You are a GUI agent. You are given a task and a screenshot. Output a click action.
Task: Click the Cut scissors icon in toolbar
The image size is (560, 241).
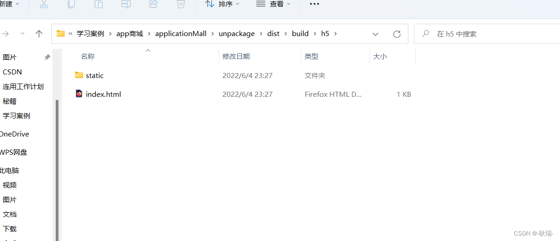(x=44, y=4)
